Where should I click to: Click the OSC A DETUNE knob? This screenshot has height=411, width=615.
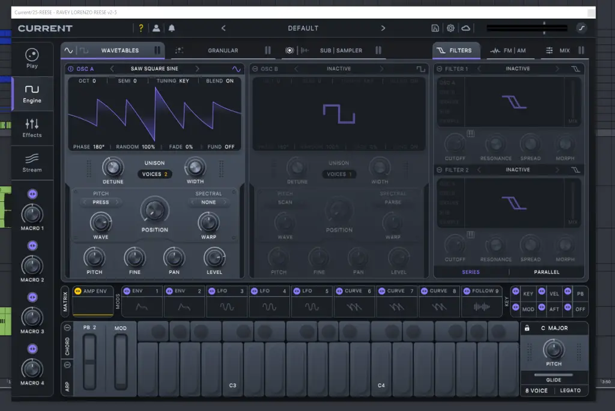click(113, 168)
